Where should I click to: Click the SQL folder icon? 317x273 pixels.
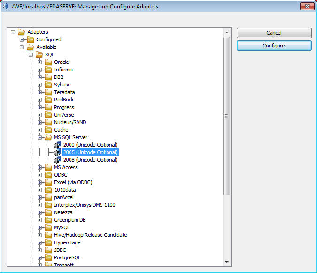point(39,55)
